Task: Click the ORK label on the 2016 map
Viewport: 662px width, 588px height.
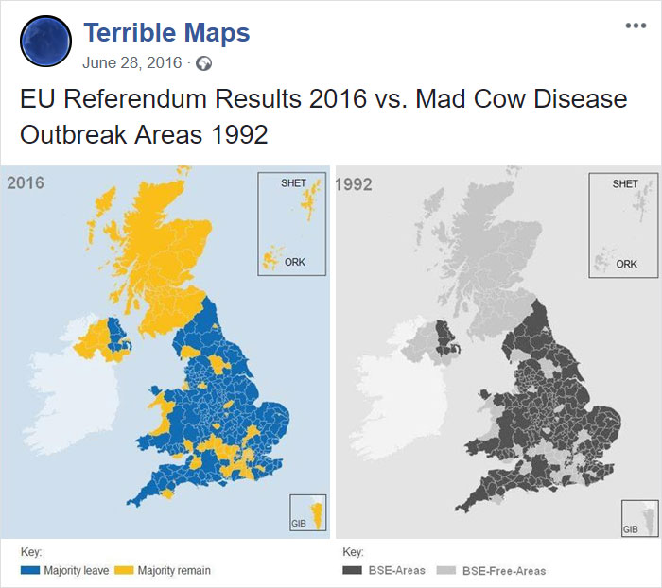Action: [x=295, y=263]
